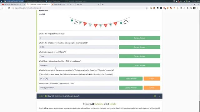Click Correct Answer beside [1, 2, 3, 6]
This screenshot has width=200, height=112.
131,79
